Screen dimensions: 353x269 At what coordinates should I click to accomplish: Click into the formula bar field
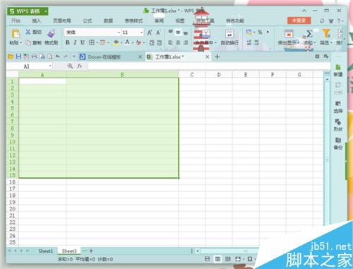click(209, 66)
